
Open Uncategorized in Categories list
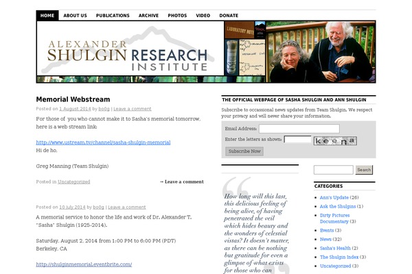tap(335, 266)
